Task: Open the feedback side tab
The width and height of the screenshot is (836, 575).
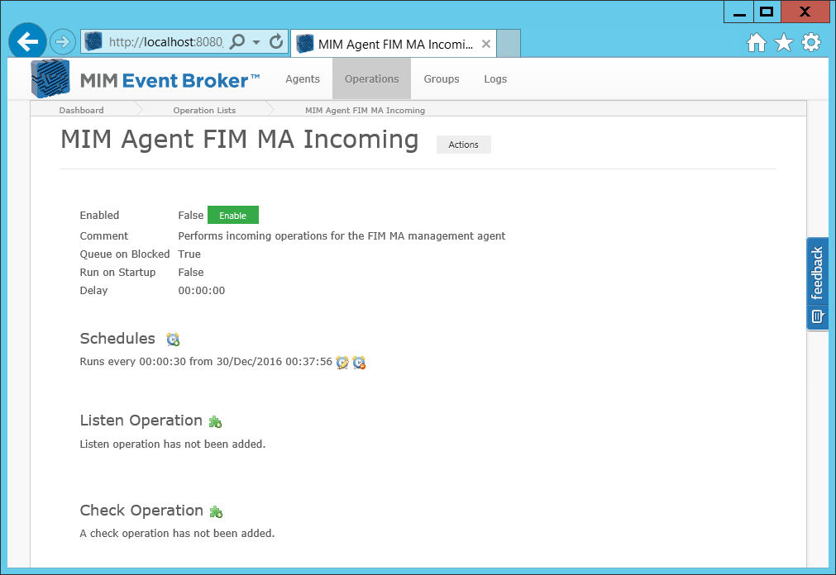Action: point(817,284)
